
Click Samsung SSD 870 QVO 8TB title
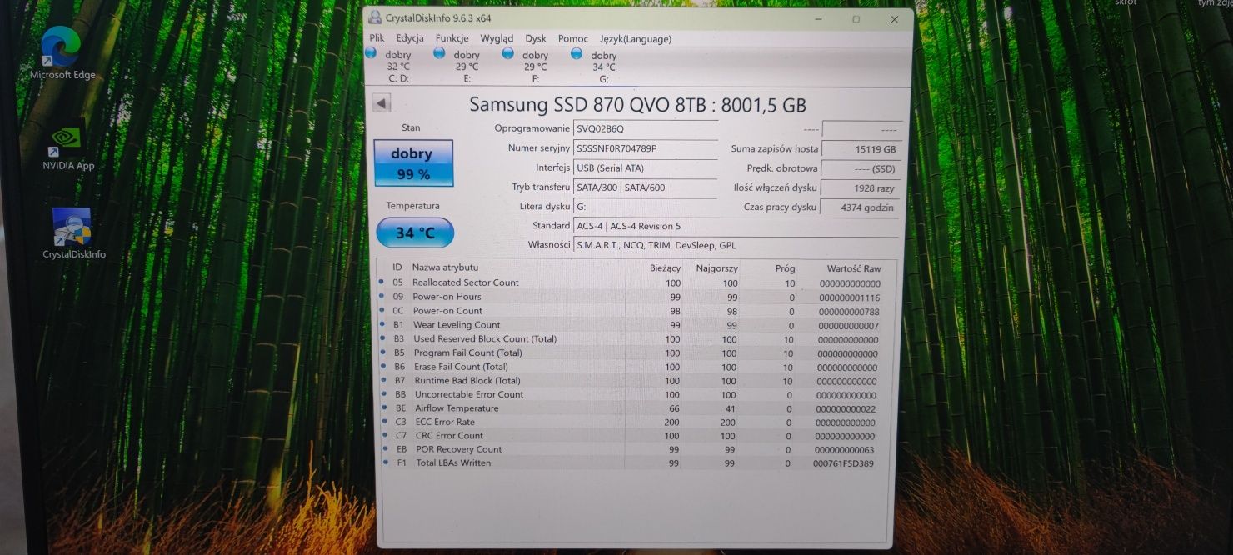[637, 104]
